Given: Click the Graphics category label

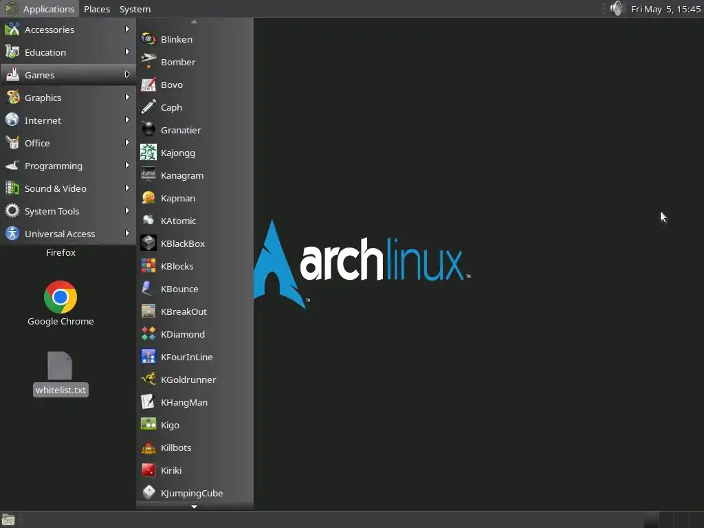Looking at the screenshot, I should pyautogui.click(x=43, y=98).
